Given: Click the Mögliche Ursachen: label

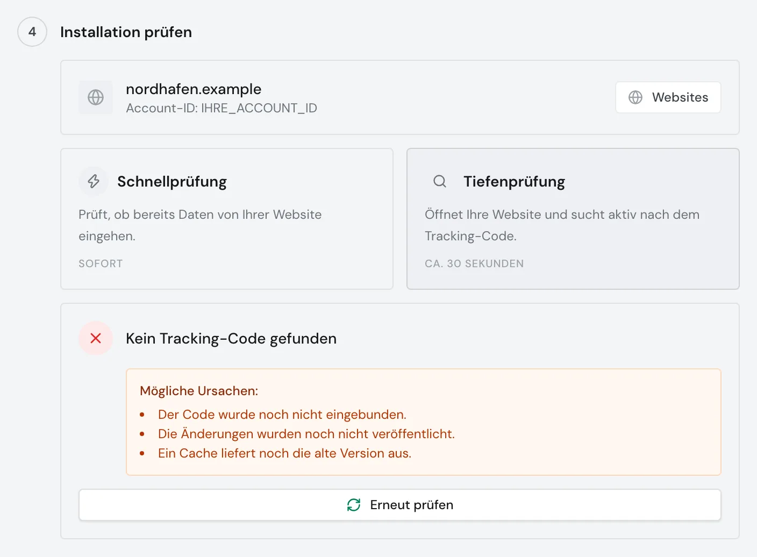Looking at the screenshot, I should click(x=199, y=391).
